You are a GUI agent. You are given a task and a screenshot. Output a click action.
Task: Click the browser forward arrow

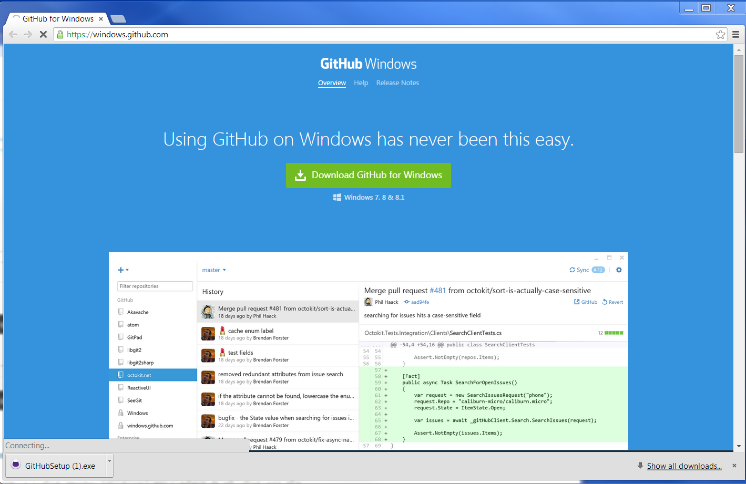[28, 34]
